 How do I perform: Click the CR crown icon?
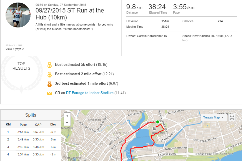pyautogui.click(x=50, y=93)
